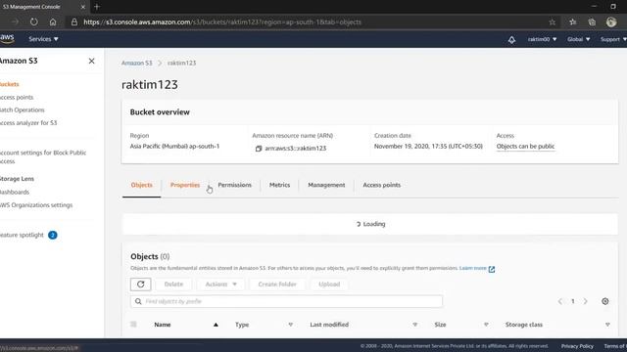Sort by Last modified column arrow

(x=415, y=325)
